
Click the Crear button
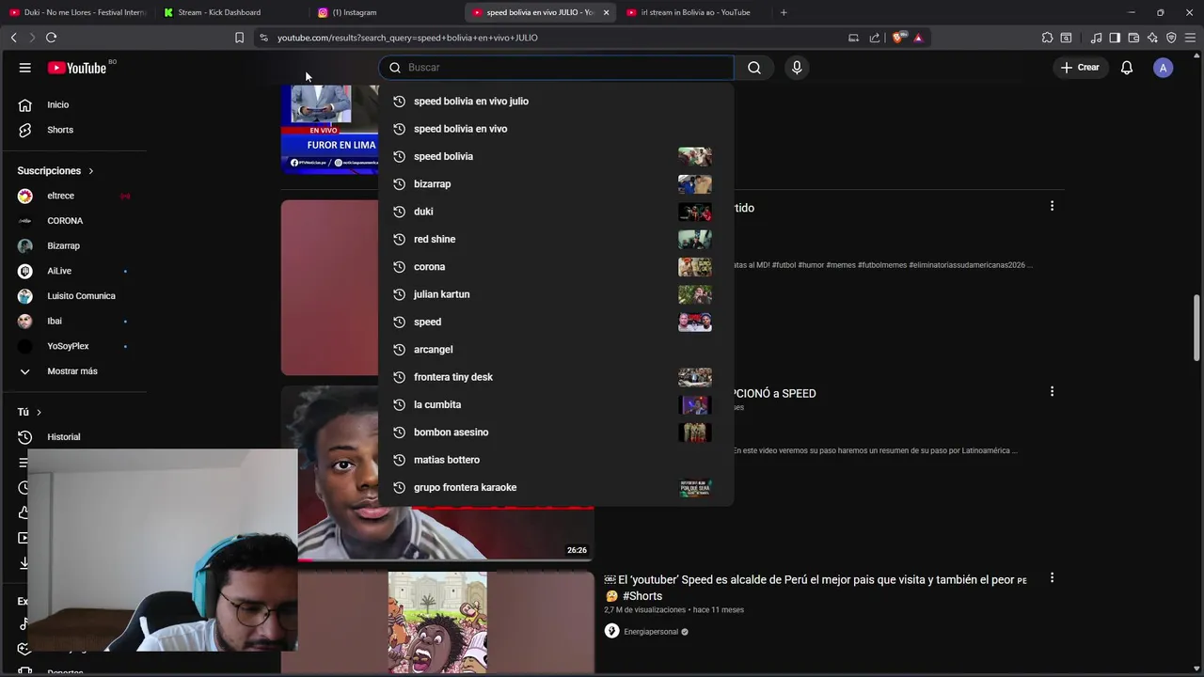tap(1080, 68)
